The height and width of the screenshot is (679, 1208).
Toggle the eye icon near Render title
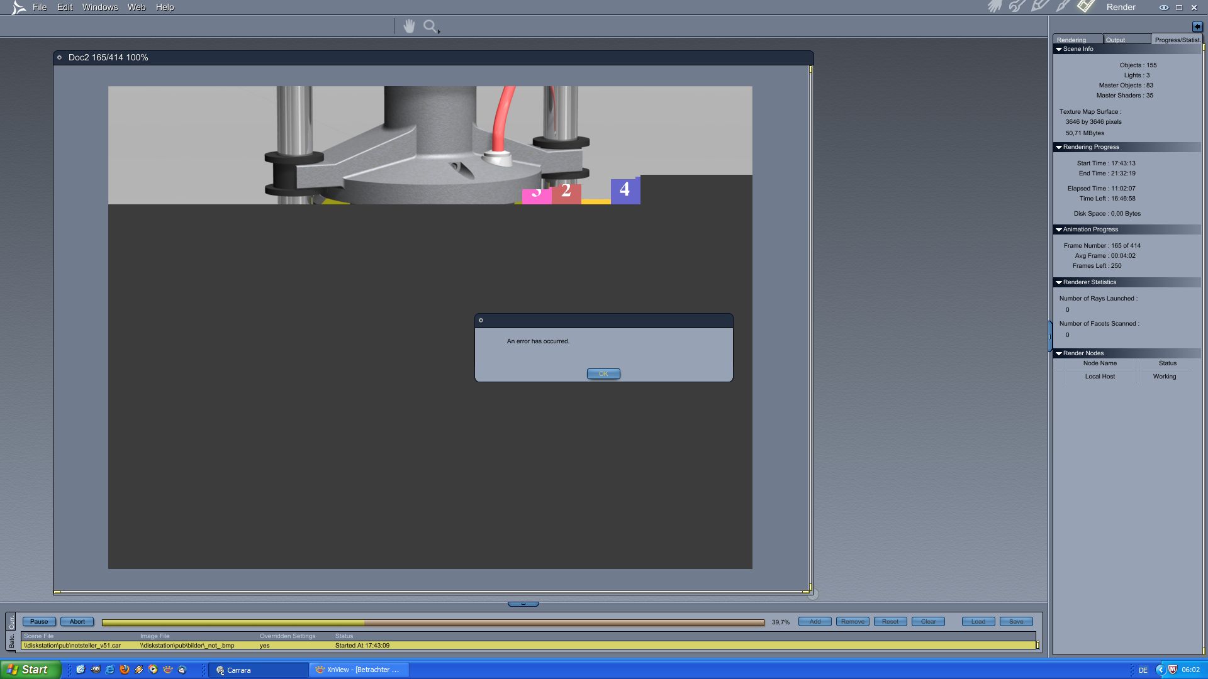pos(1163,8)
